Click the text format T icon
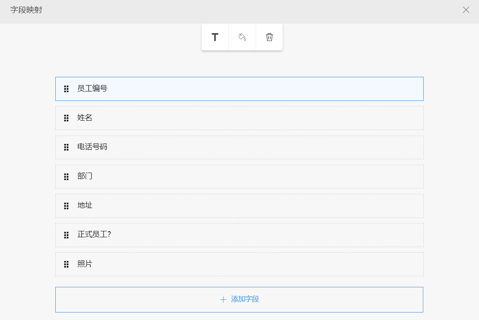 tap(215, 37)
